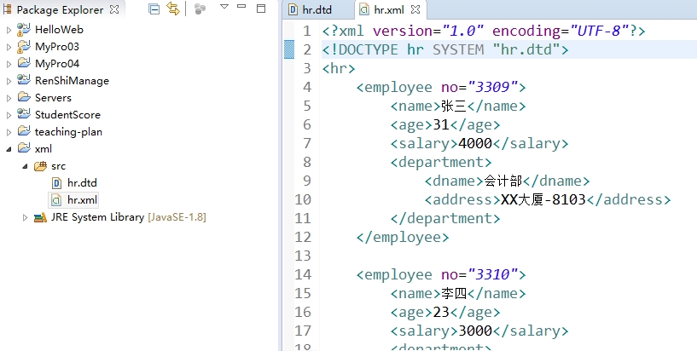This screenshot has height=351, width=697.
Task: Select HelloWeb in Package Explorer
Action: (59, 30)
